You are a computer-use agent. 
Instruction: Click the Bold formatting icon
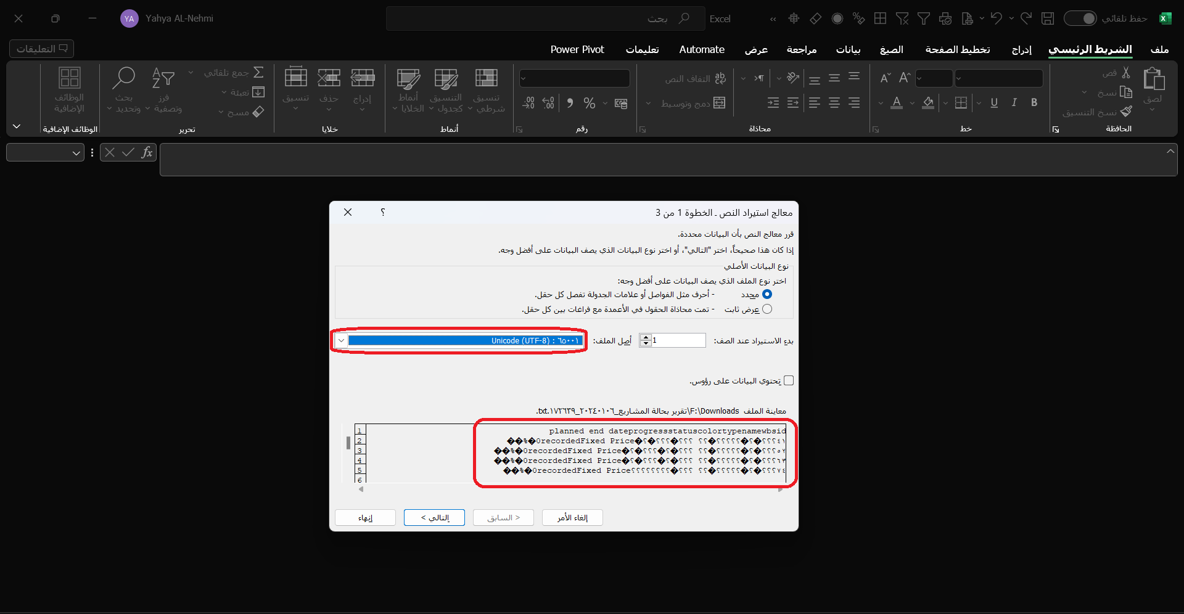coord(1034,103)
